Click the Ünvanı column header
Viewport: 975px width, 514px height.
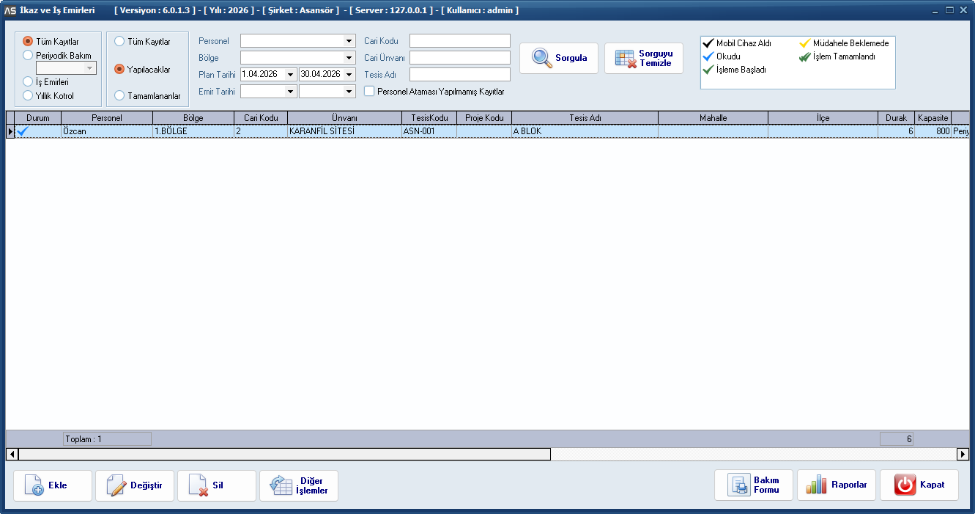(344, 118)
